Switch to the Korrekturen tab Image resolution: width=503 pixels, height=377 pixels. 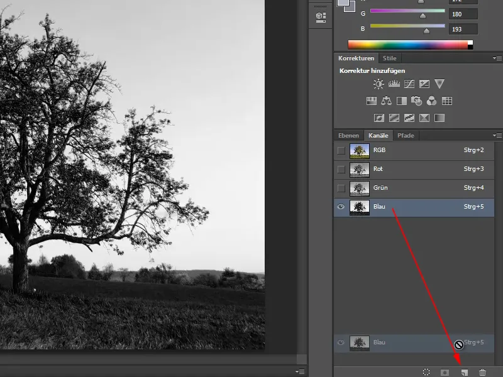356,58
